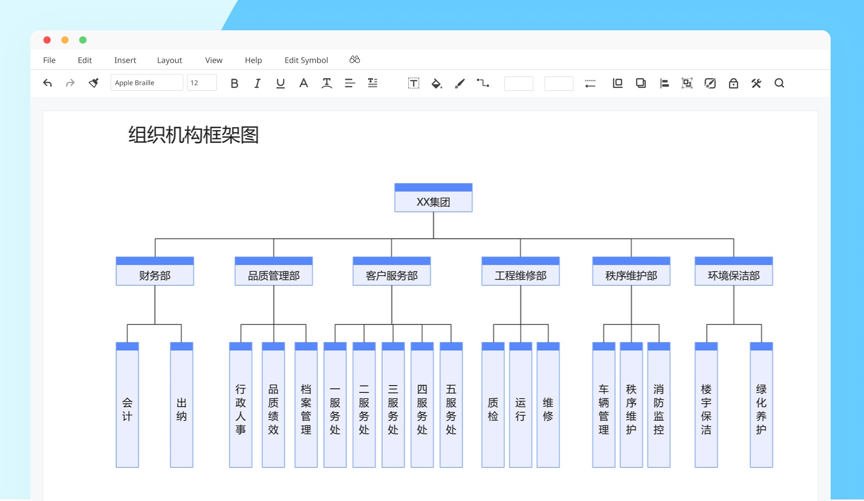Open the Edit menu
The width and height of the screenshot is (864, 501).
[x=85, y=60]
